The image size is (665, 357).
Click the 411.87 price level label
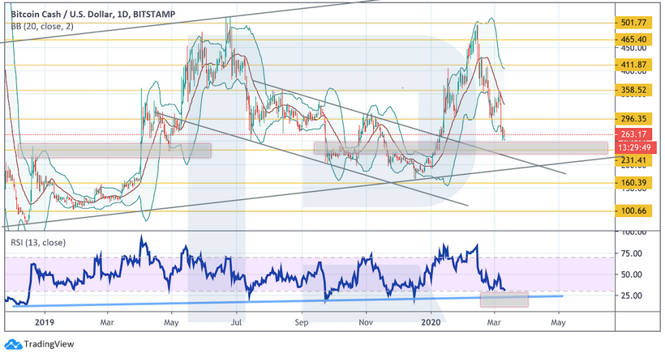coord(633,65)
